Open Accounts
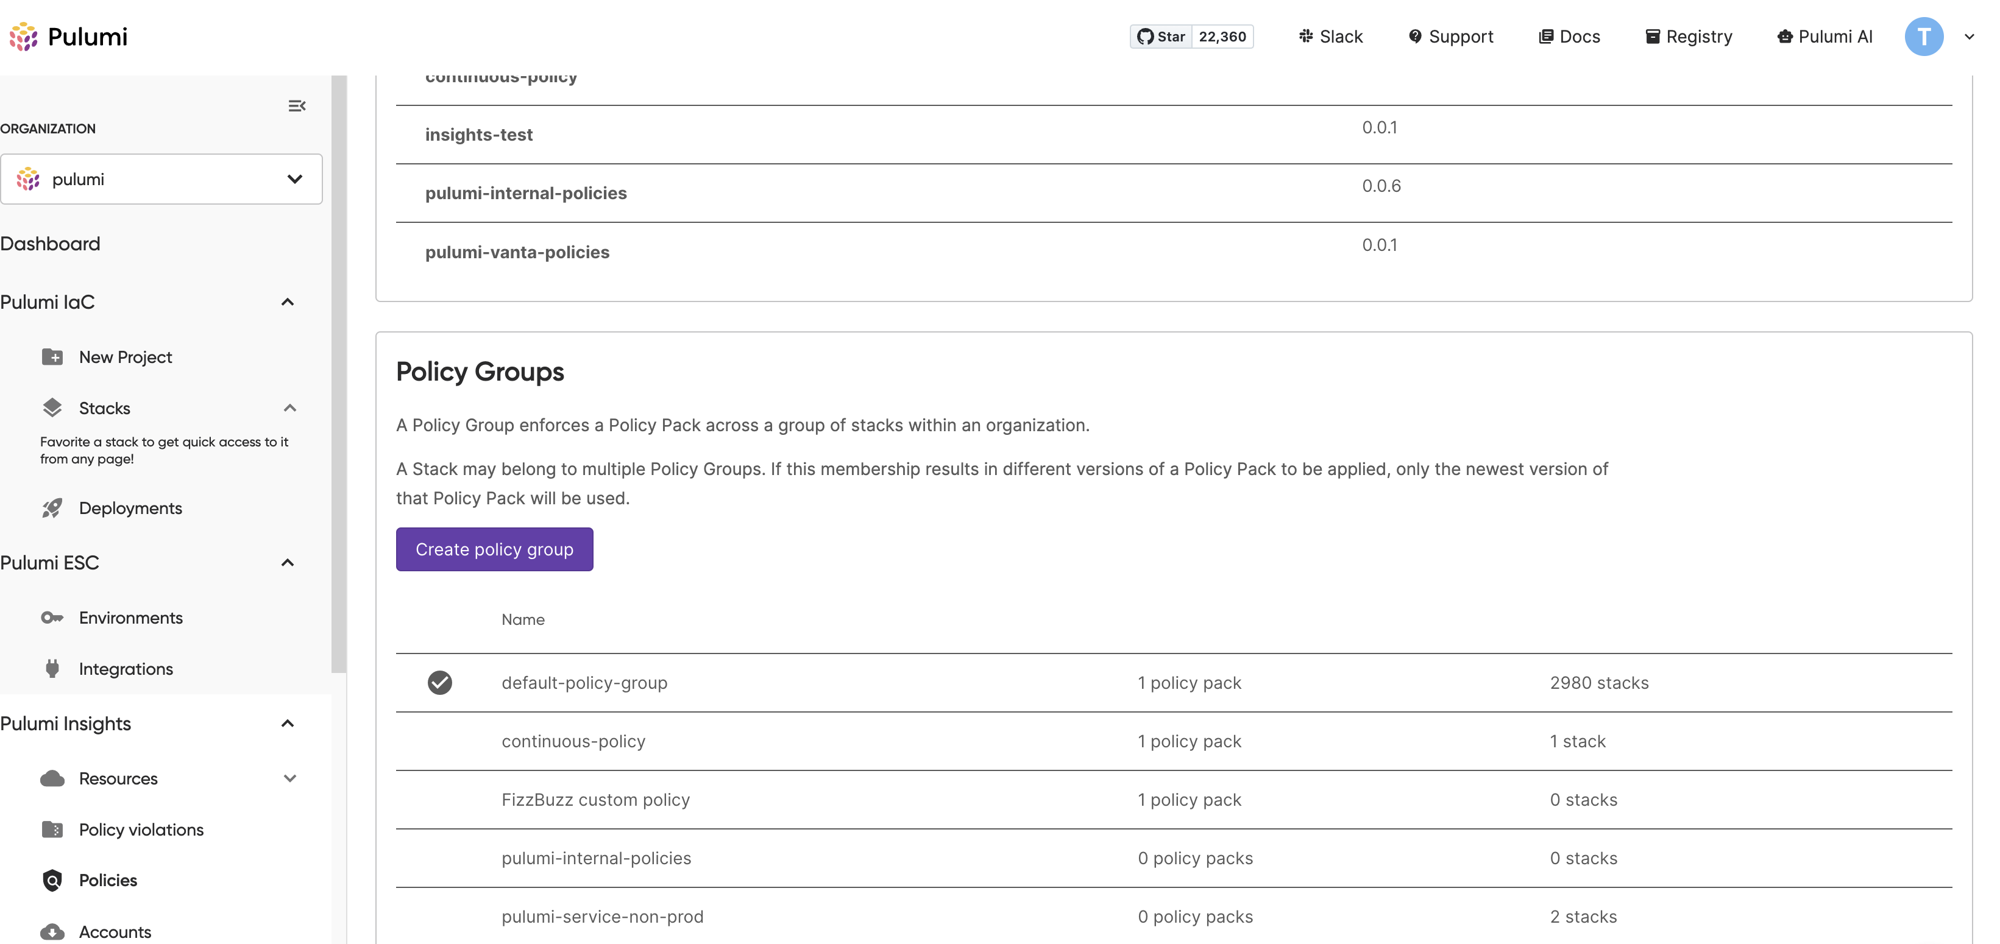The width and height of the screenshot is (2000, 944). (115, 932)
